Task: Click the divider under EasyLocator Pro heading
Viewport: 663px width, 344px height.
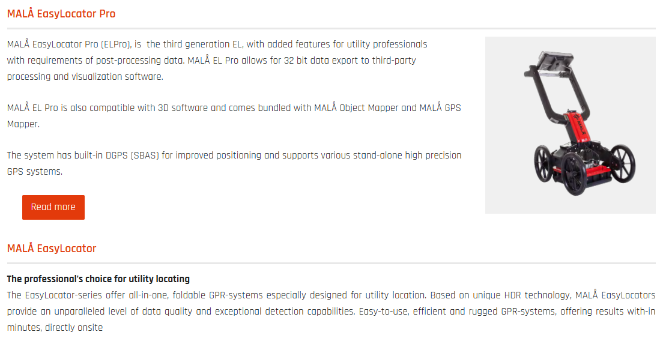Action: pyautogui.click(x=331, y=28)
